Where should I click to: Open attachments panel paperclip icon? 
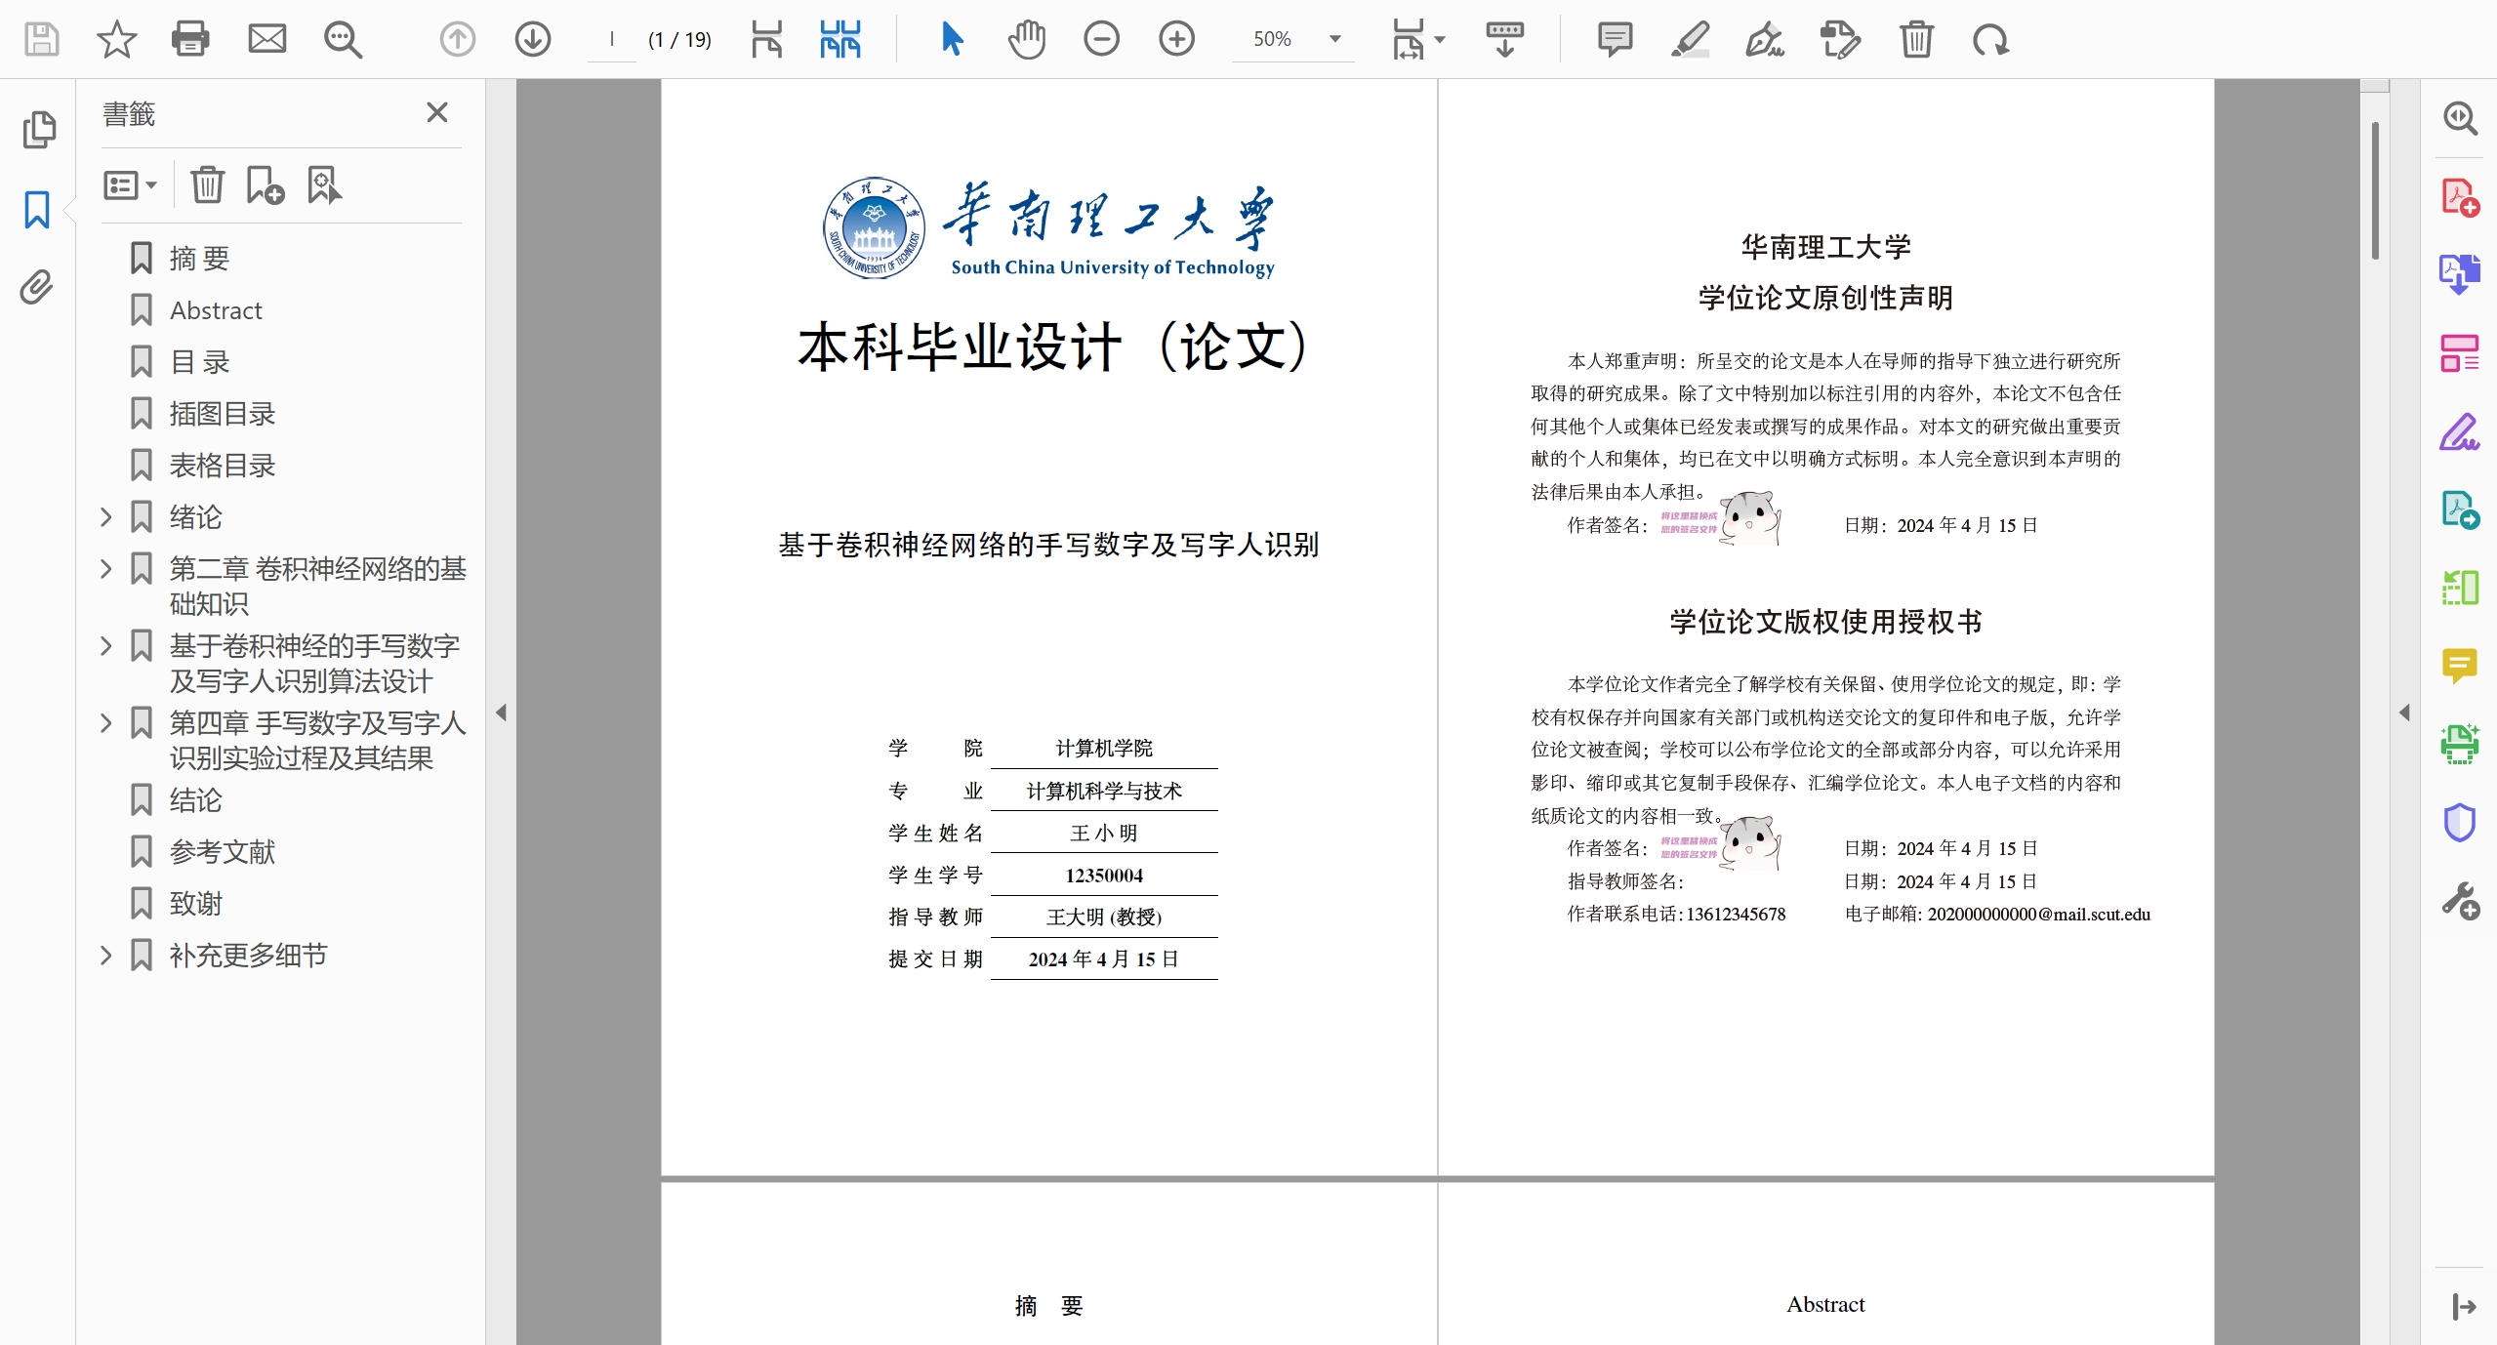[37, 288]
